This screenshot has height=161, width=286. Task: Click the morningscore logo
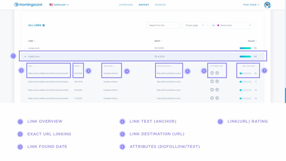click(28, 5)
